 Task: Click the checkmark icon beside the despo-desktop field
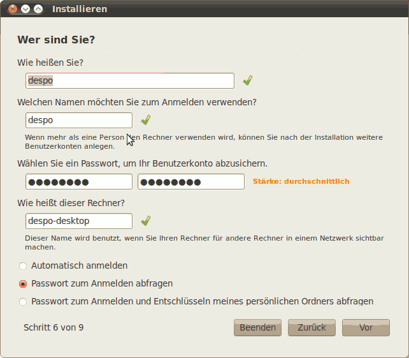click(146, 221)
